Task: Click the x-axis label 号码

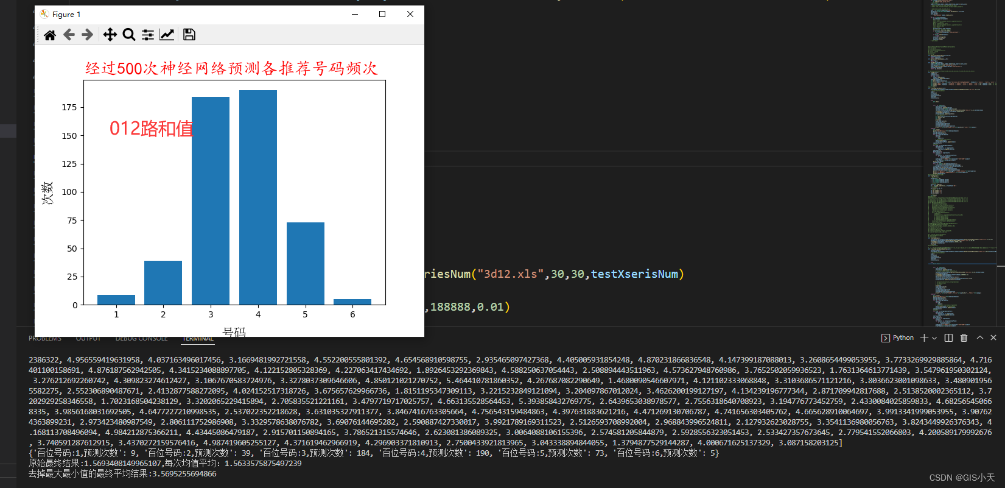Action: pos(234,331)
